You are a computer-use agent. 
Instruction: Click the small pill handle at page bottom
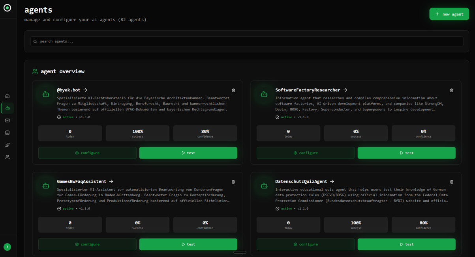coord(240,252)
